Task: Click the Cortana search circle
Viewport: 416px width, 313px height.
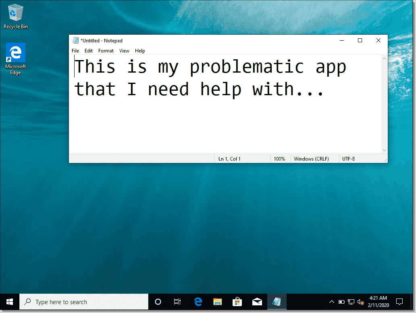Action: (158, 301)
